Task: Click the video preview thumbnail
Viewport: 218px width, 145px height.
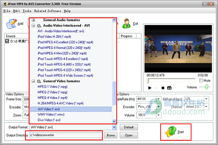Action: [x=178, y=49]
